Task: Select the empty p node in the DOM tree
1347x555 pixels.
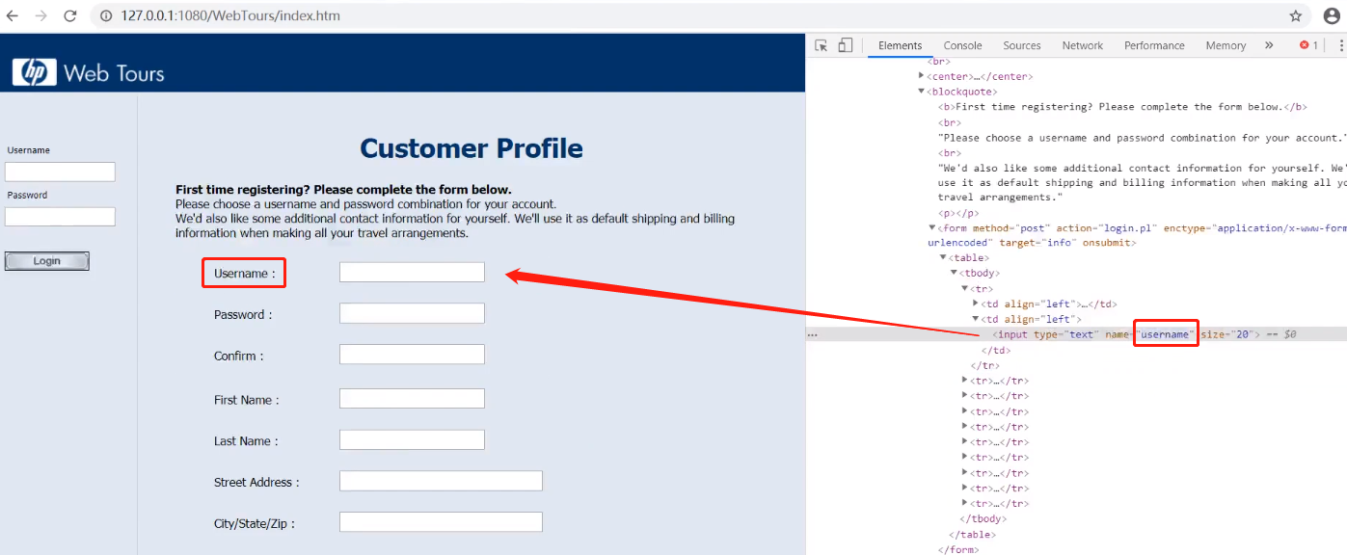Action: [x=958, y=213]
